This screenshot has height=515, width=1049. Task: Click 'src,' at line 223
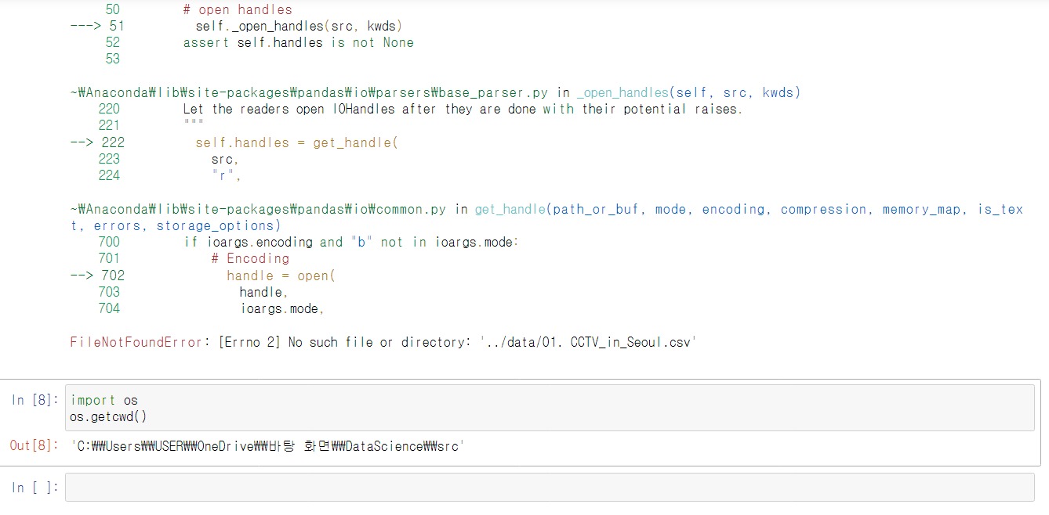point(225,159)
